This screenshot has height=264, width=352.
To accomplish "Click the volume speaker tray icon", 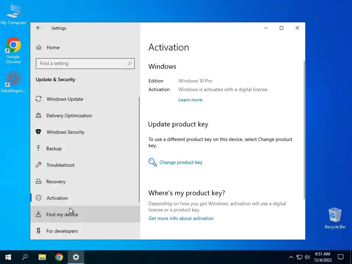I will click(307, 257).
